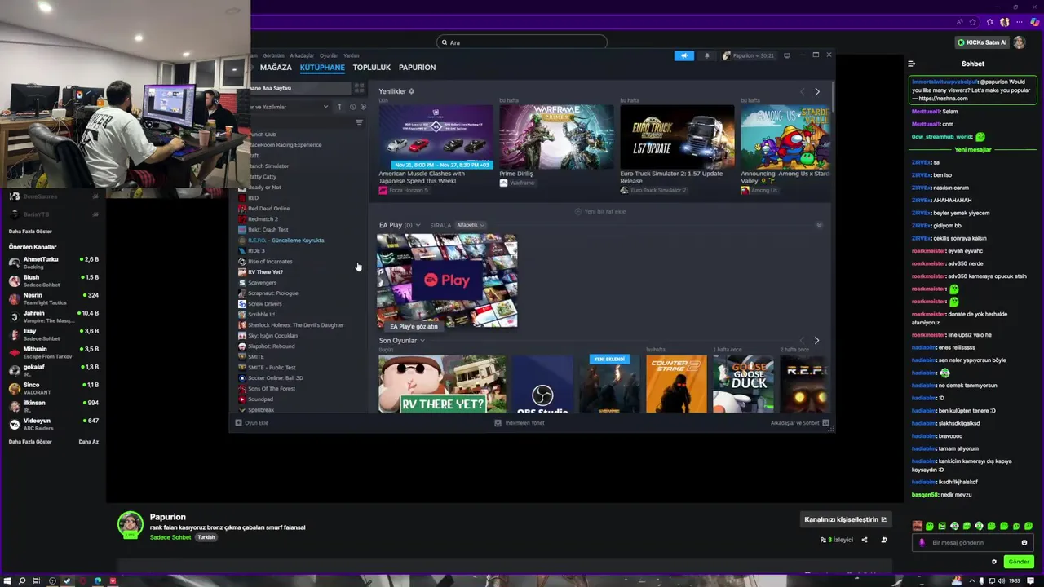Collapse chat panel icon beside Sohbet
Viewport: 1044px width, 587px height.
coord(912,64)
